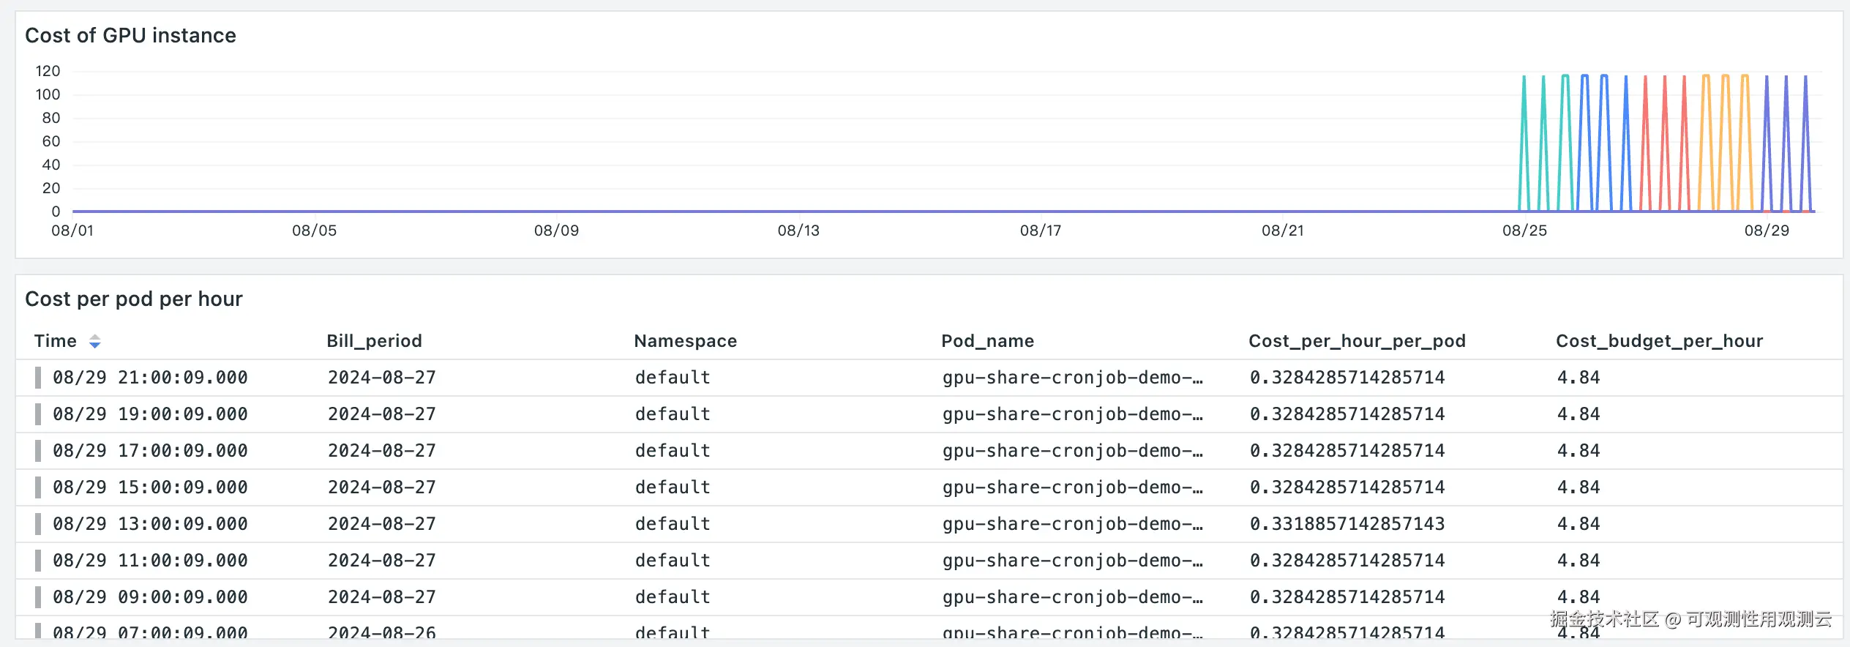This screenshot has width=1850, height=647.
Task: Click the "Cost per pod per hour" panel title
Action: click(134, 299)
